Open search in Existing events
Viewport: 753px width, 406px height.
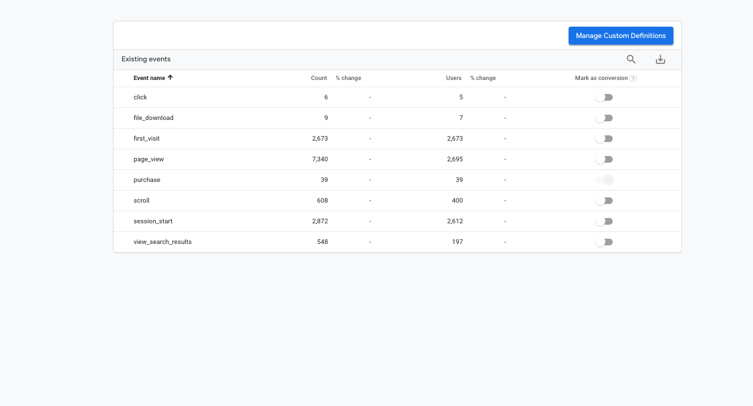pyautogui.click(x=631, y=59)
